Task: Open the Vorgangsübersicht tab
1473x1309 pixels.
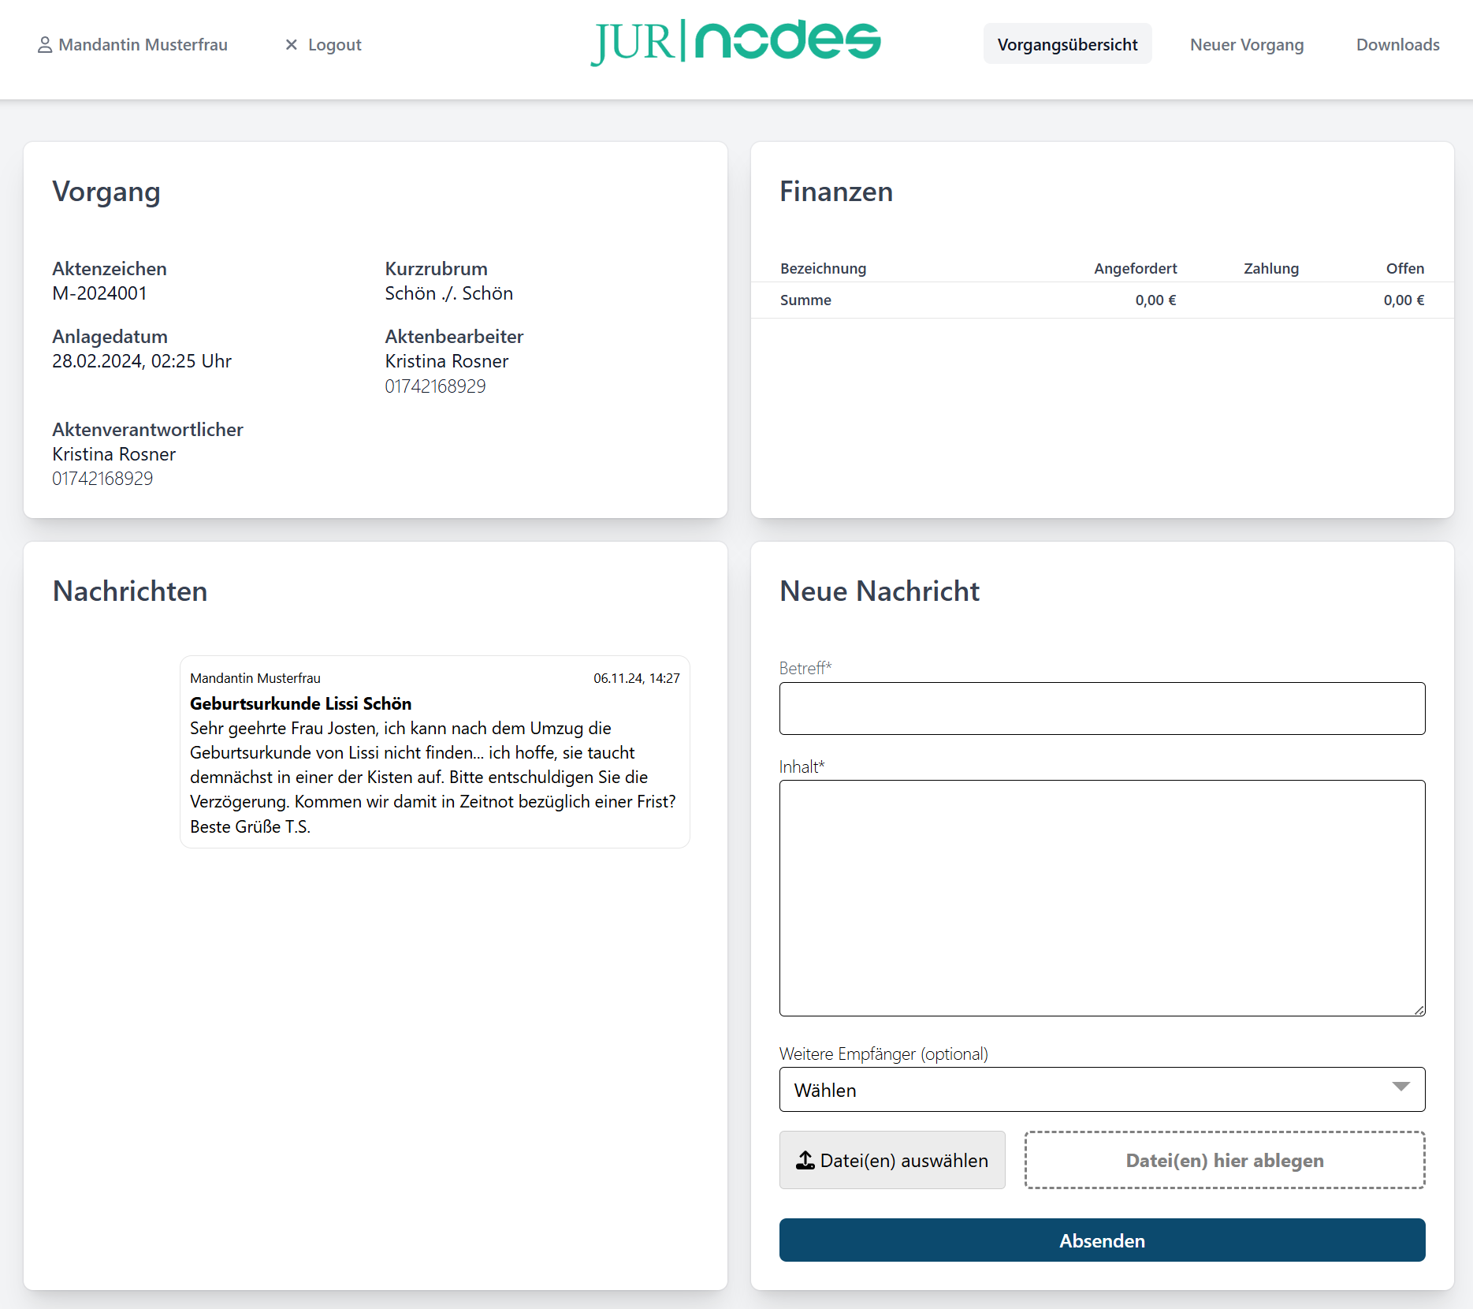Action: pyautogui.click(x=1067, y=44)
